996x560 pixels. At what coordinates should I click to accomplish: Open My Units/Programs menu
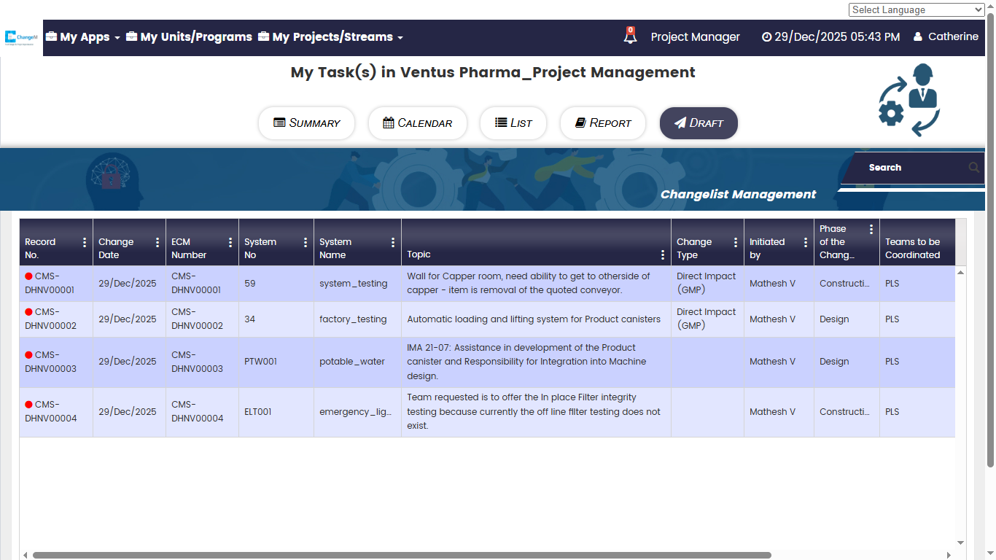pos(189,37)
